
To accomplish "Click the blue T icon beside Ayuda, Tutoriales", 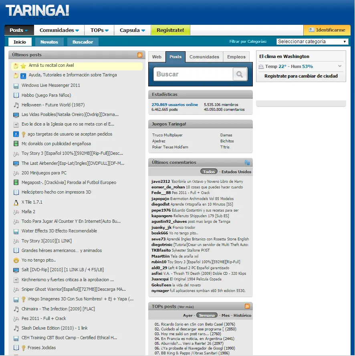I will click(x=23, y=76).
